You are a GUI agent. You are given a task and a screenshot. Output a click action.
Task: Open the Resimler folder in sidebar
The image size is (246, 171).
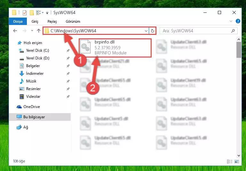(x=33, y=89)
